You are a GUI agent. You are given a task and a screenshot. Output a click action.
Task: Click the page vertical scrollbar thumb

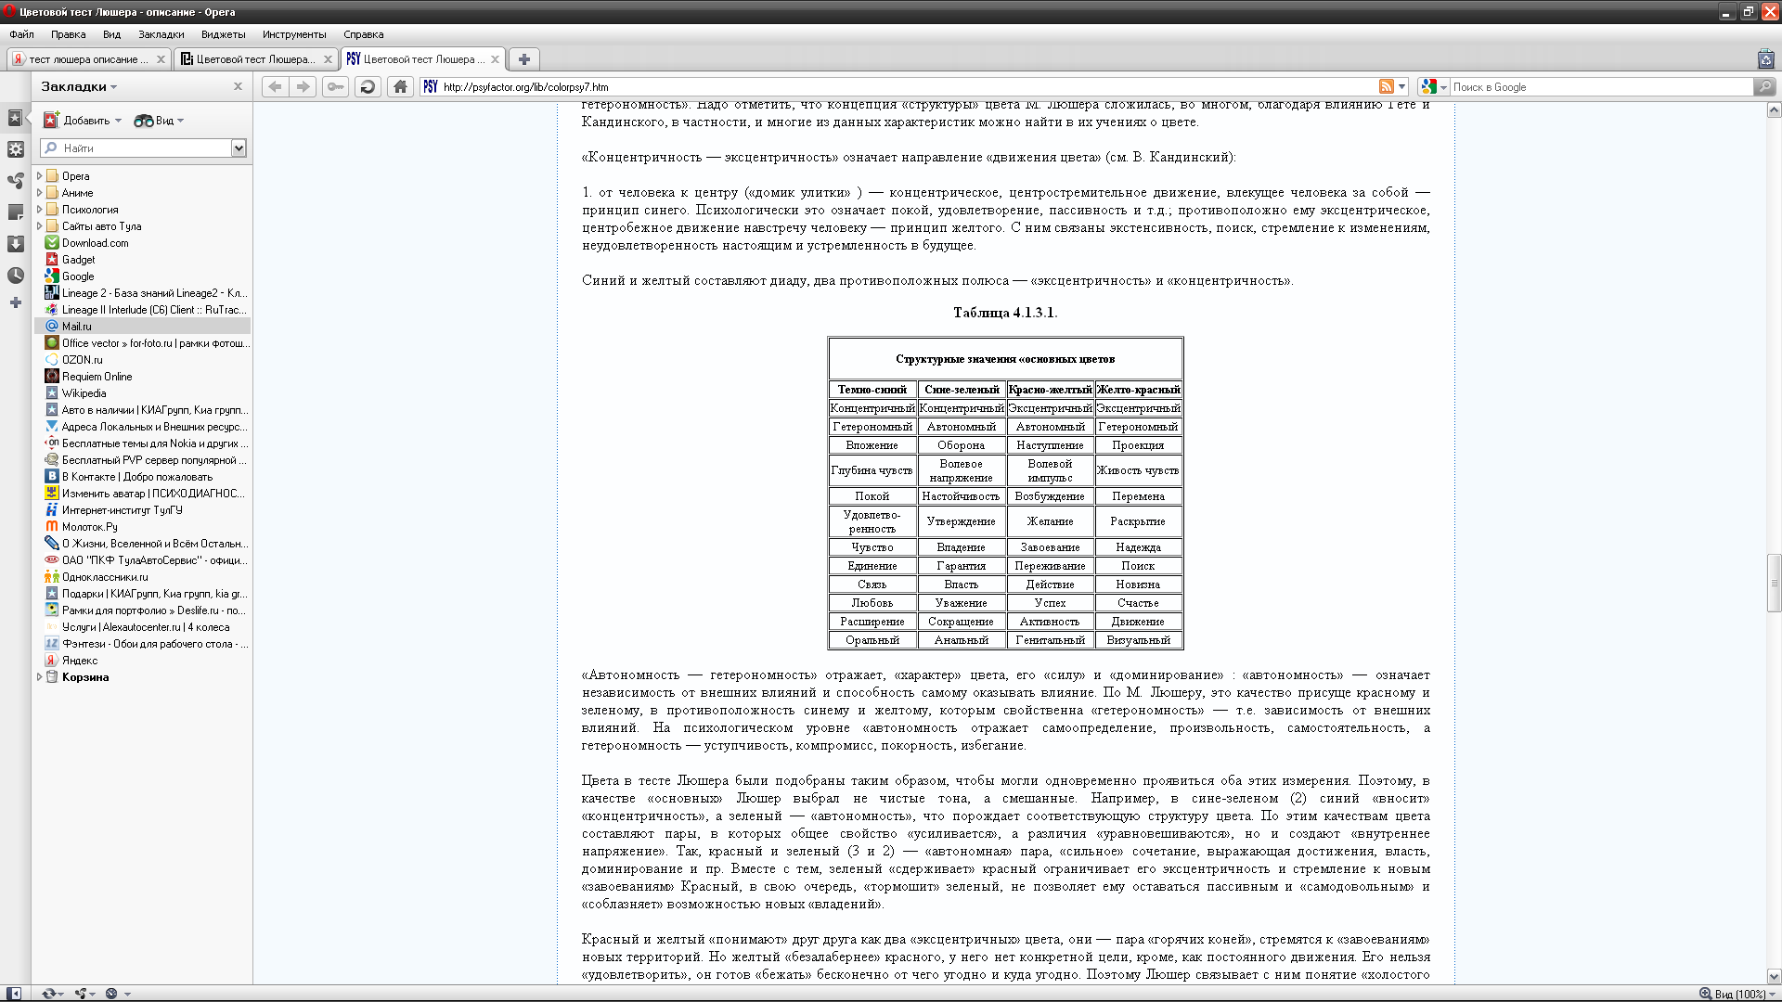point(1774,583)
